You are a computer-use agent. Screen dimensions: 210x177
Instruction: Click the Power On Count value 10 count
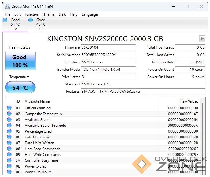190,70
